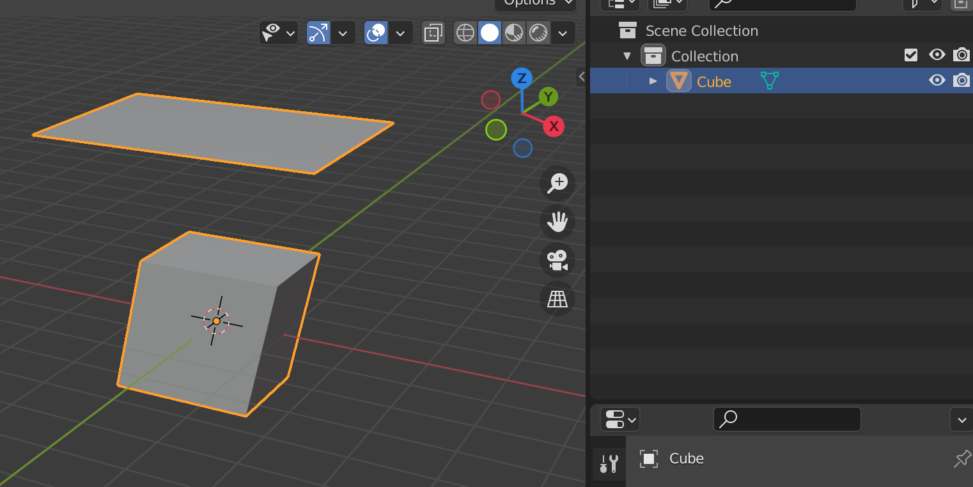
Task: Open the outliner filter dropdown
Action: point(922,4)
